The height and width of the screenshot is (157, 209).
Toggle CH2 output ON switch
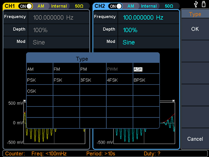click(x=115, y=6)
